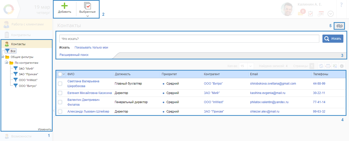This screenshot has height=141, width=349.
Task: Check the row for Евгения Михайловна Касихина
Action: (x=60, y=93)
